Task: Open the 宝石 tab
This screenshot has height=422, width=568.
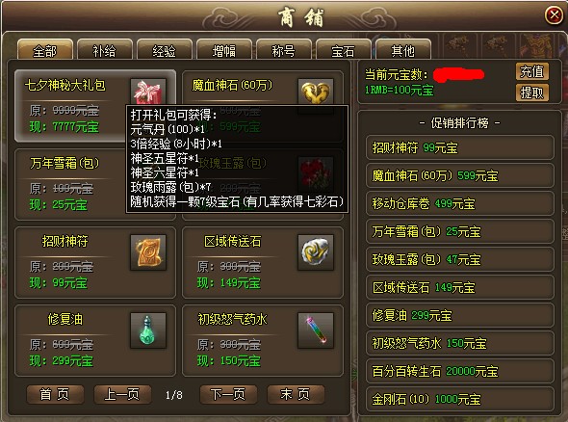Action: pyautogui.click(x=343, y=50)
